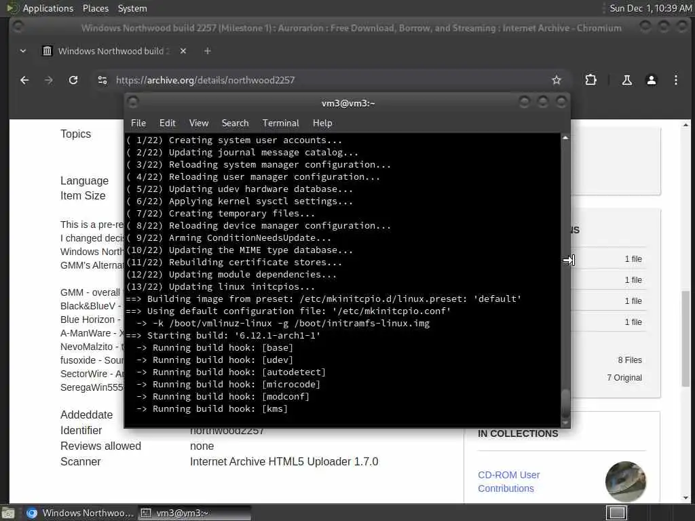Click the 8 Files download link
The width and height of the screenshot is (695, 521).
[x=630, y=360]
